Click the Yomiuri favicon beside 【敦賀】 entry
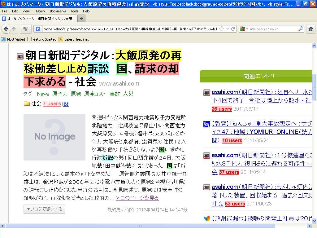Image resolution: width=317 pixels, height=238 pixels. [x=206, y=124]
